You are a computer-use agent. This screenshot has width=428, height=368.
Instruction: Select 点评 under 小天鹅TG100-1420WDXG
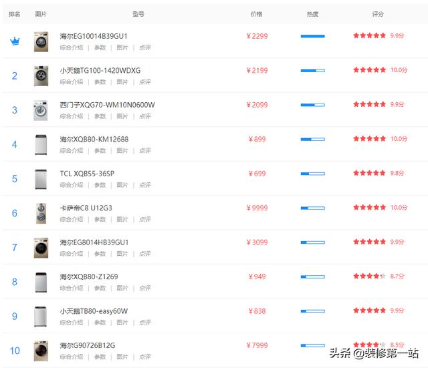tap(145, 82)
